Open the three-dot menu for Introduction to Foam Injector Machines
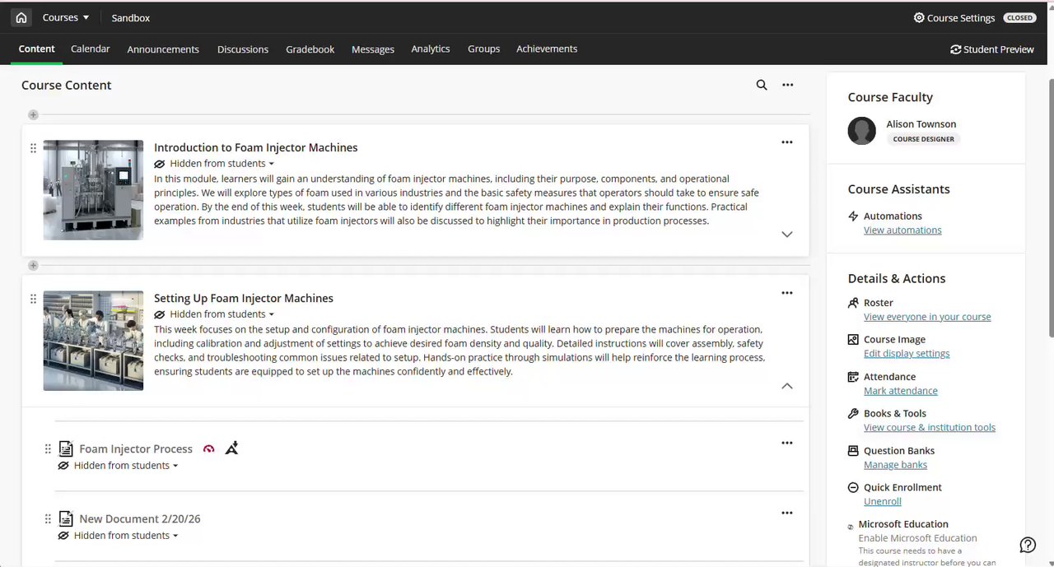Viewport: 1054px width, 567px height. (787, 142)
